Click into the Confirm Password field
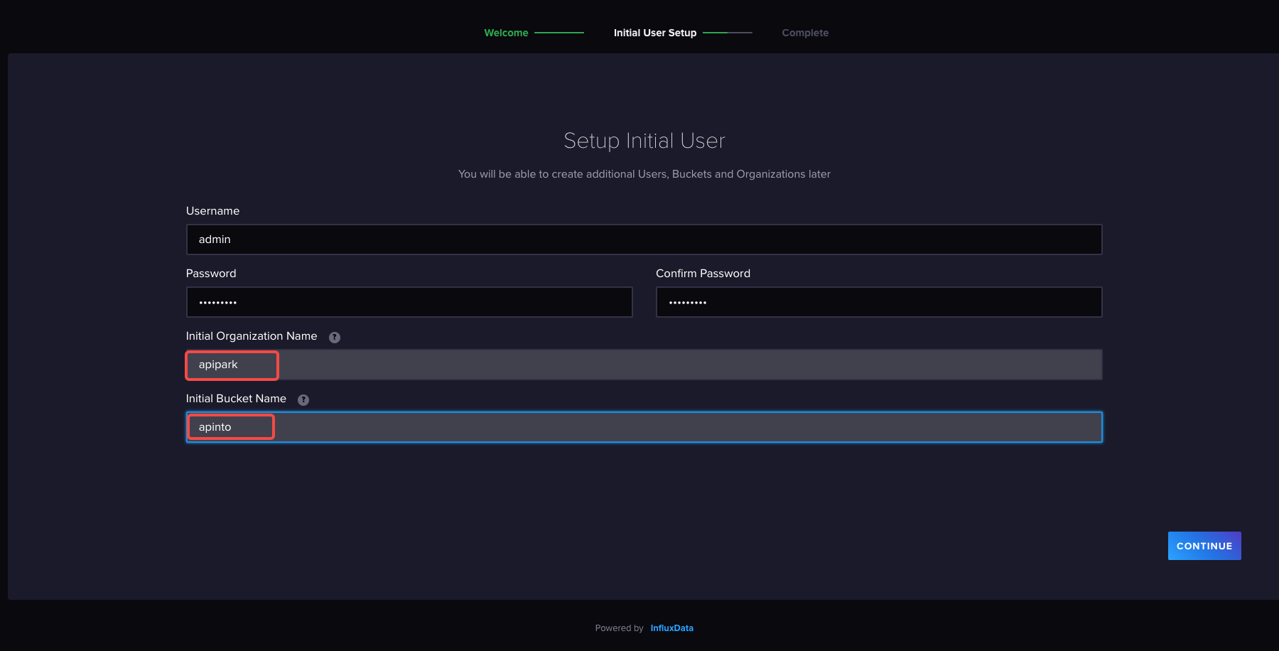Screen dimensions: 1279x651 878,302
